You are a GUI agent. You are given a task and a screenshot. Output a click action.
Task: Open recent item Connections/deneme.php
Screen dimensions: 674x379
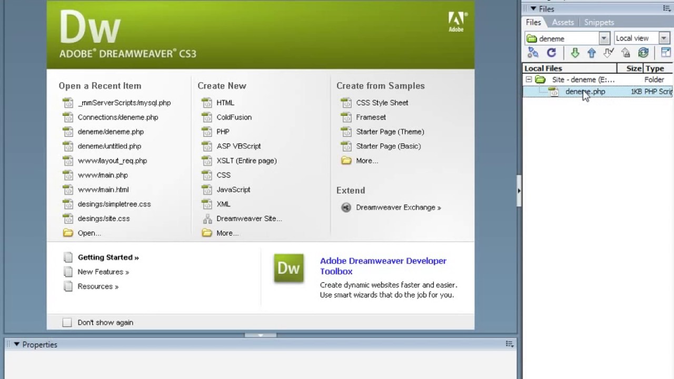pos(118,117)
